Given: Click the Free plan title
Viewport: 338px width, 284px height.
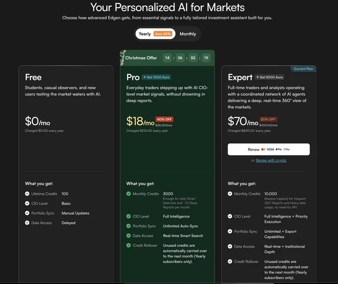Looking at the screenshot, I should click(33, 77).
